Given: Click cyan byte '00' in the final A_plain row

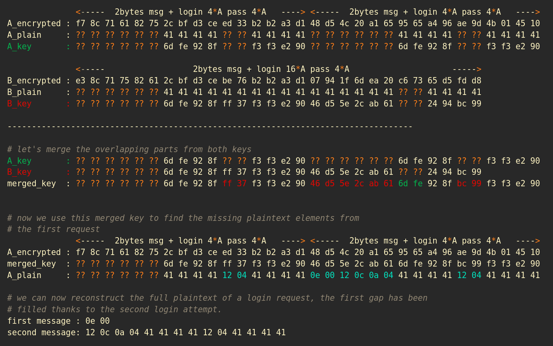Looking at the screenshot, I should coord(330,275).
